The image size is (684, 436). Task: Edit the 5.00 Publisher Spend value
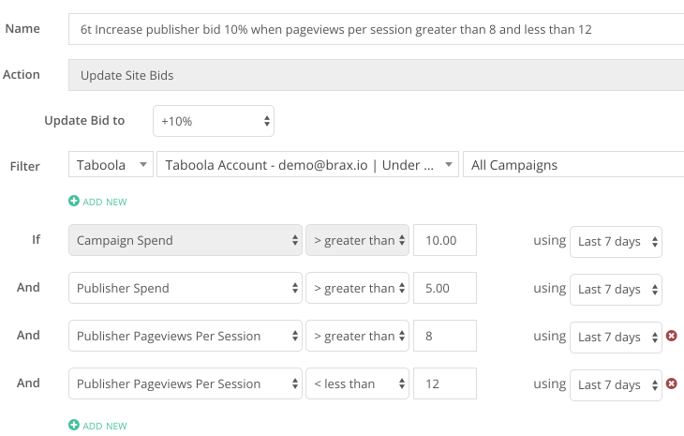pos(445,288)
